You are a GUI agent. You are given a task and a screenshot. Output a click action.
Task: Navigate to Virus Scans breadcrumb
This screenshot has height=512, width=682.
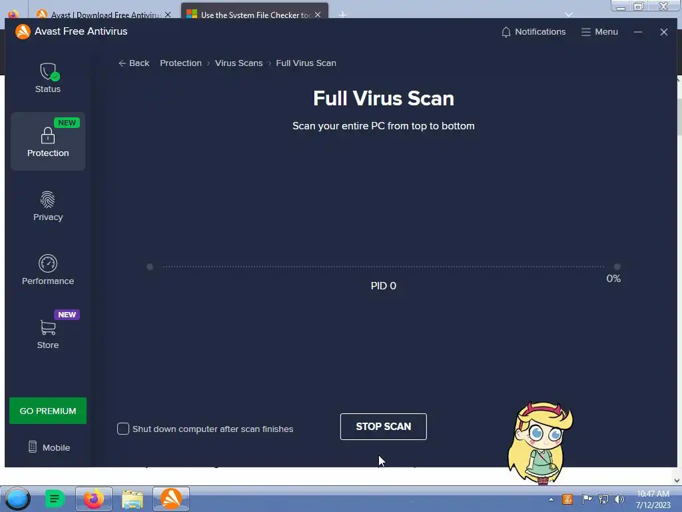[x=239, y=63]
